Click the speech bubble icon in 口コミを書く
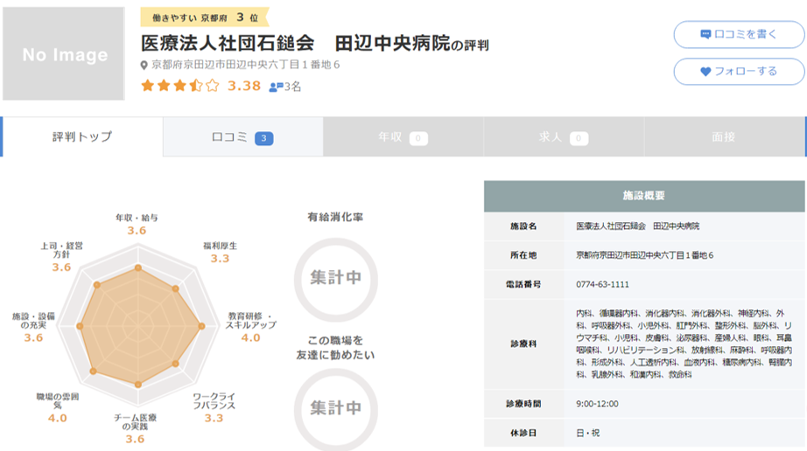The image size is (807, 451). [x=705, y=34]
